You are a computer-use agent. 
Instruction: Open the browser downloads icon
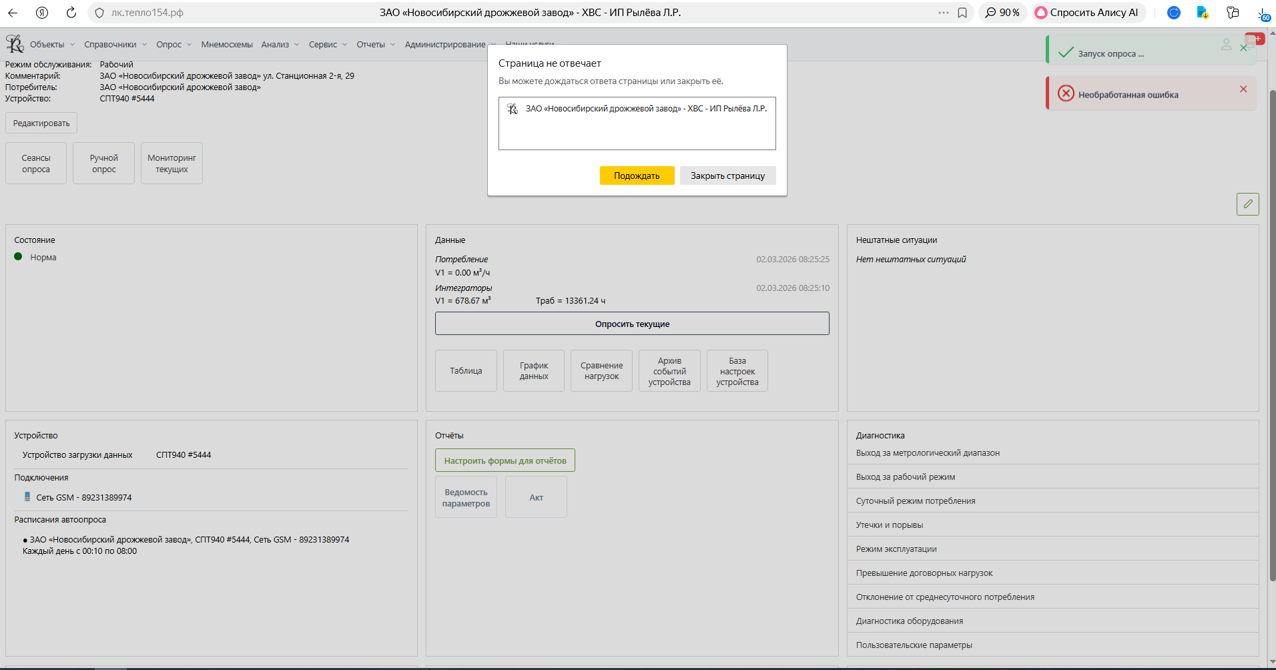[1263, 13]
